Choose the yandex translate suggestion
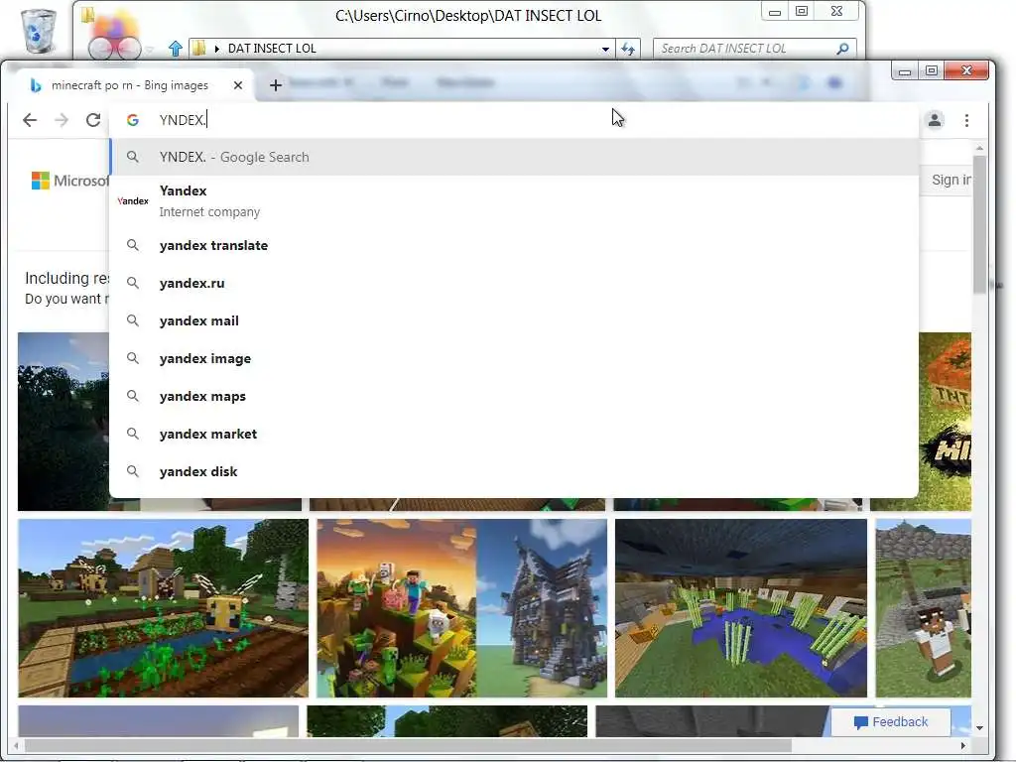This screenshot has width=1016, height=762. click(x=515, y=246)
